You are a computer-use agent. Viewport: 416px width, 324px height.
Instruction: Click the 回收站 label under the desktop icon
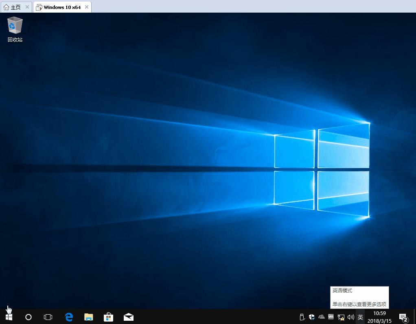15,40
